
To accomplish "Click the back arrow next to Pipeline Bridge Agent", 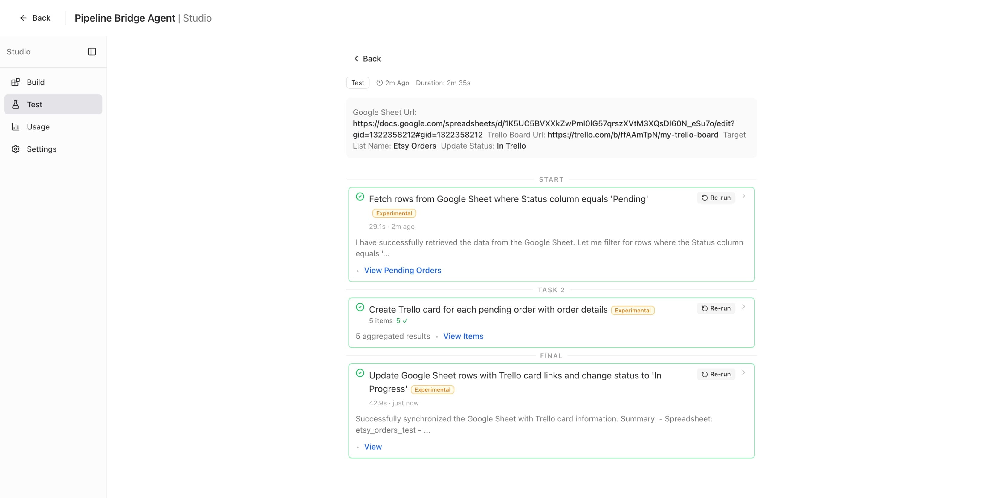I will pos(24,18).
